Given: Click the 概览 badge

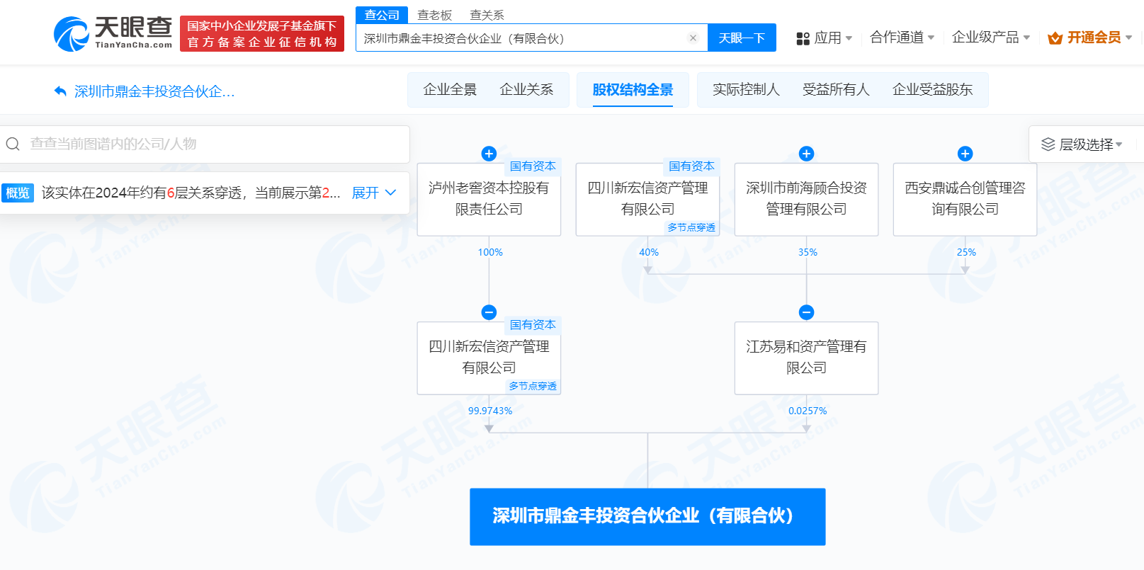Looking at the screenshot, I should [x=18, y=193].
